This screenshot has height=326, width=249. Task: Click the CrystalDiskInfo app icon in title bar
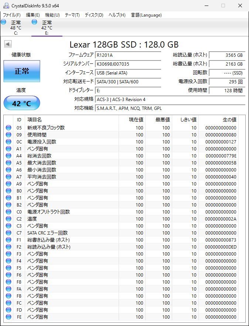(6, 6)
